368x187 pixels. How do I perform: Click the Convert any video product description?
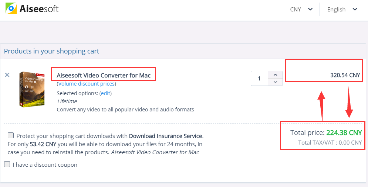click(125, 110)
